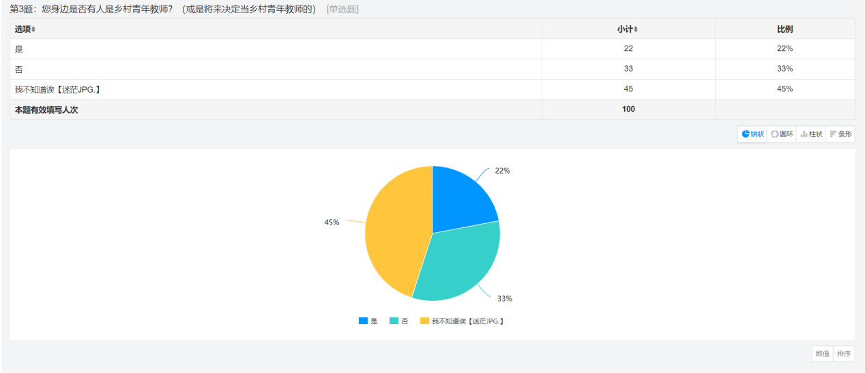865x373 pixels.
Task: Select the 否 row option cell
Action: (276, 69)
